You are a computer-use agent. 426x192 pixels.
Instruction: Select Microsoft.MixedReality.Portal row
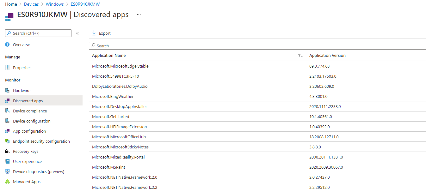[257, 157]
